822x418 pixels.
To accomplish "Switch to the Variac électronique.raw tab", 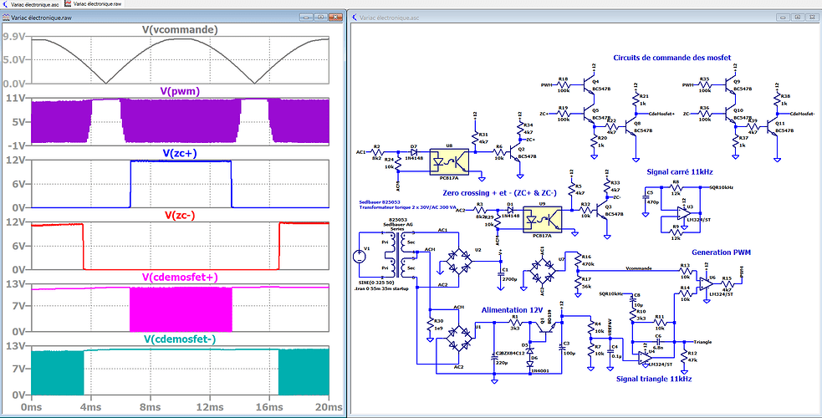I will pos(93,3).
